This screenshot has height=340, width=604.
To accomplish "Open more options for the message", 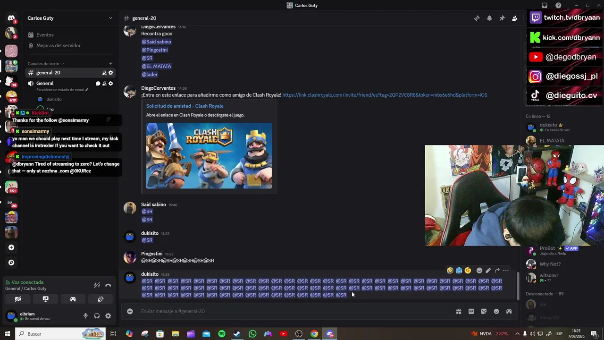I will 506,271.
